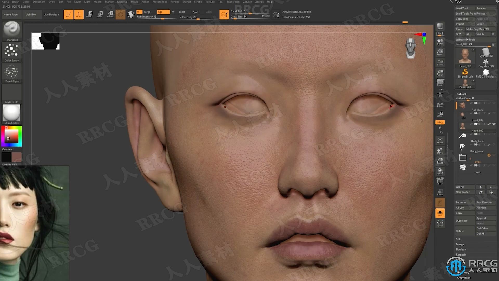
Task: Click the SimpleBrush icon
Action: point(465,72)
